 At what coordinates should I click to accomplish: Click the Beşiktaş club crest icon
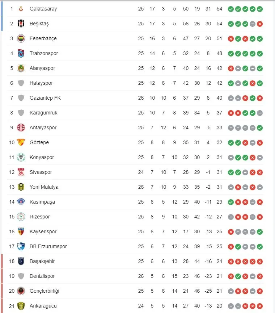pos(21,24)
